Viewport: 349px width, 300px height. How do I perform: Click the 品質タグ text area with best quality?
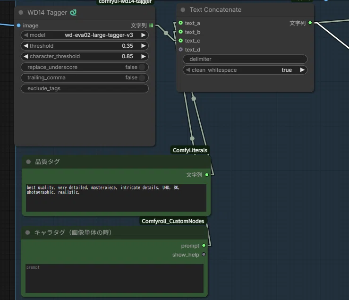tap(116, 198)
